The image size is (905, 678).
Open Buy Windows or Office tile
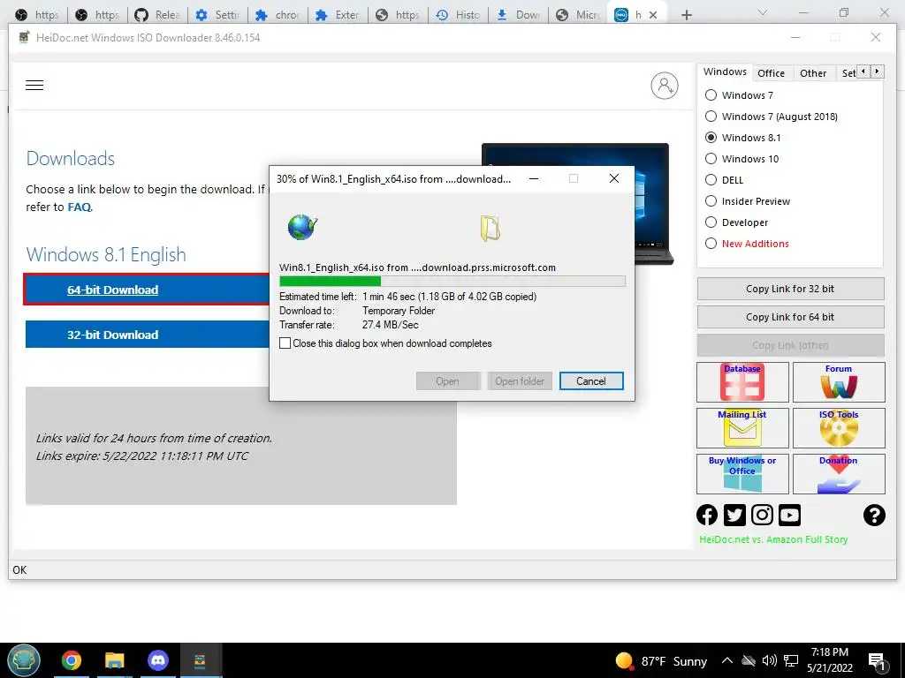pos(742,474)
